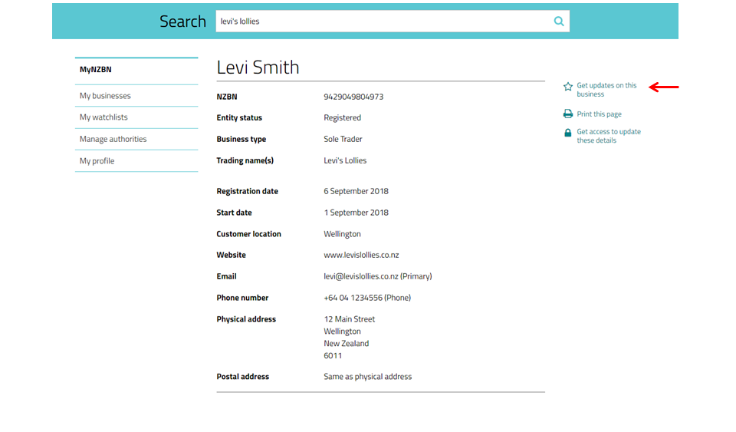Image resolution: width=736 pixels, height=432 pixels.
Task: Click the Physical address label
Action: click(246, 319)
